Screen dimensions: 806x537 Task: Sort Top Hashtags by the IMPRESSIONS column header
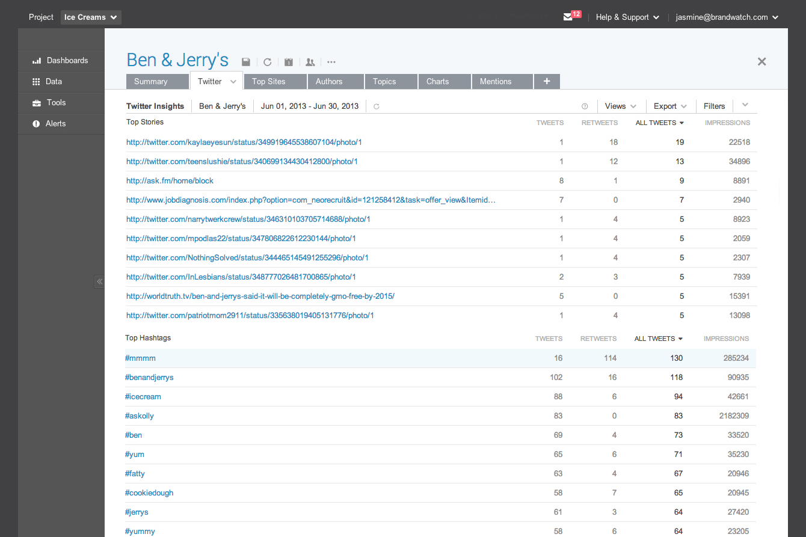pyautogui.click(x=727, y=339)
